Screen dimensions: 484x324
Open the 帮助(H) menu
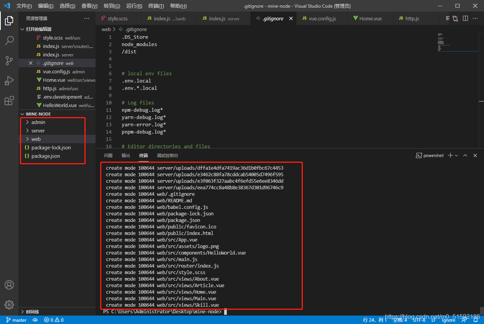click(178, 6)
